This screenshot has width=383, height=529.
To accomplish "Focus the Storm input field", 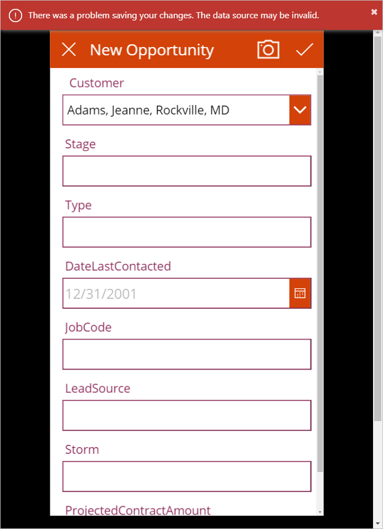I will 187,476.
